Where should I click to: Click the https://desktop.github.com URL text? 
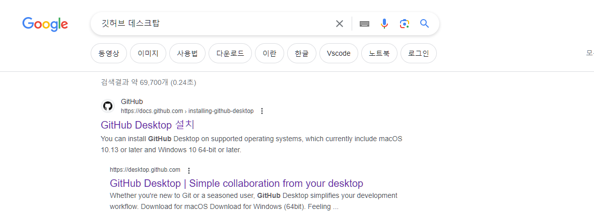(x=145, y=170)
